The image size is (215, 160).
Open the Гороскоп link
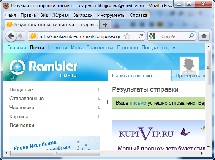pos(127,48)
